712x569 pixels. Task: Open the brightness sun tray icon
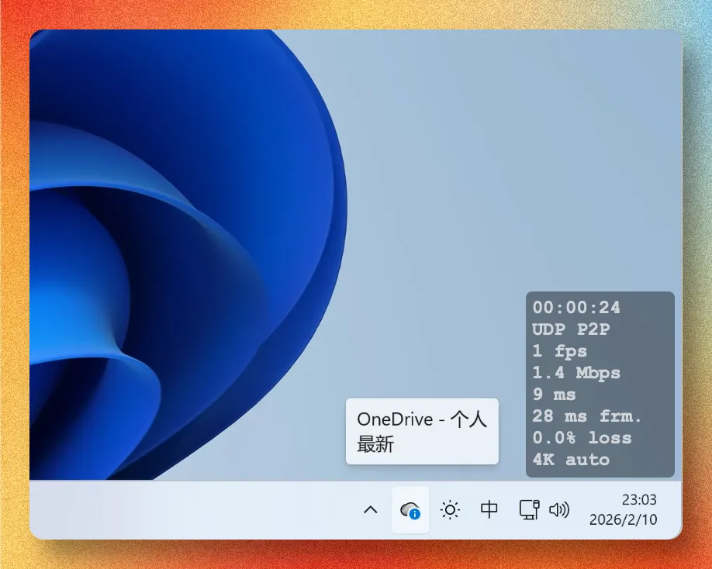450,510
